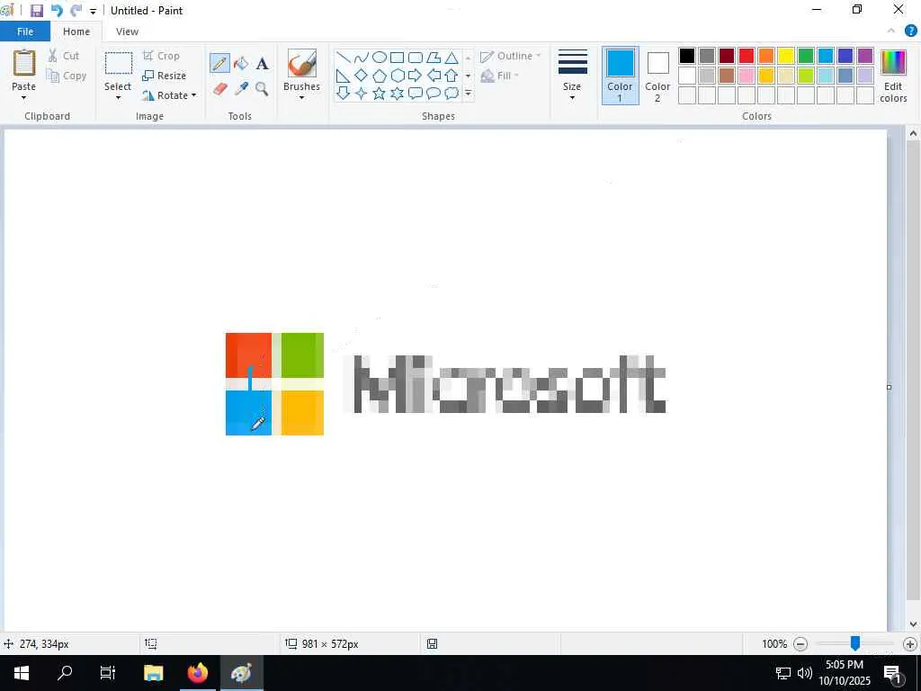This screenshot has height=691, width=921.
Task: Choose the Curve shape
Action: tap(362, 58)
